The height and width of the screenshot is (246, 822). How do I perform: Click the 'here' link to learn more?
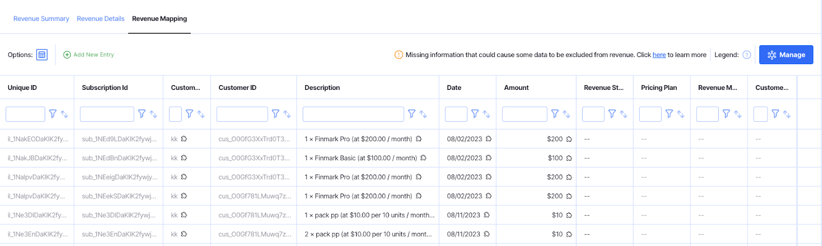coord(659,55)
